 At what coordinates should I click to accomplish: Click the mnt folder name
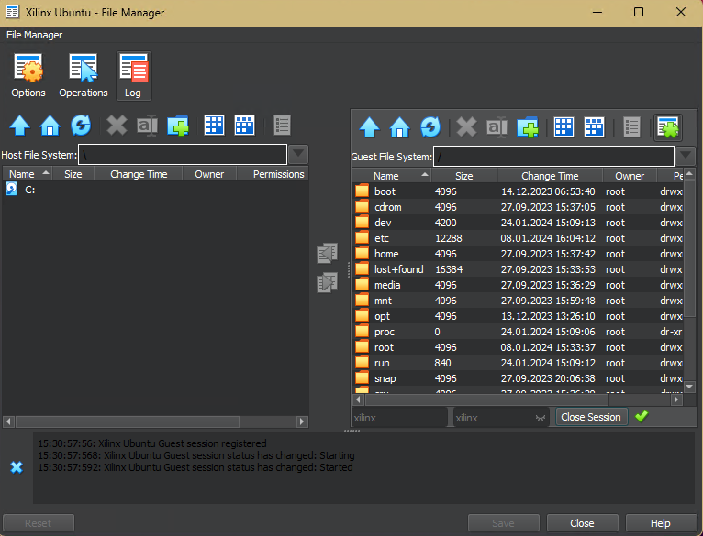tap(383, 301)
